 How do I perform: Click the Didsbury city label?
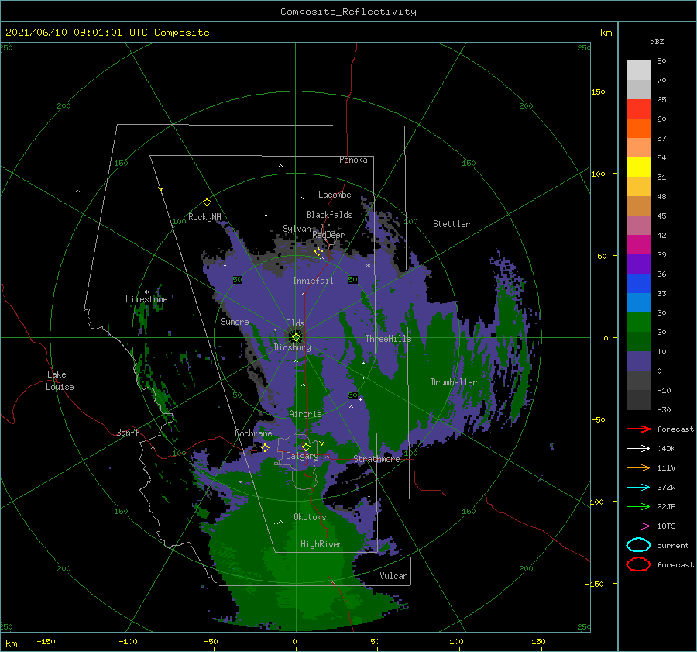click(293, 347)
